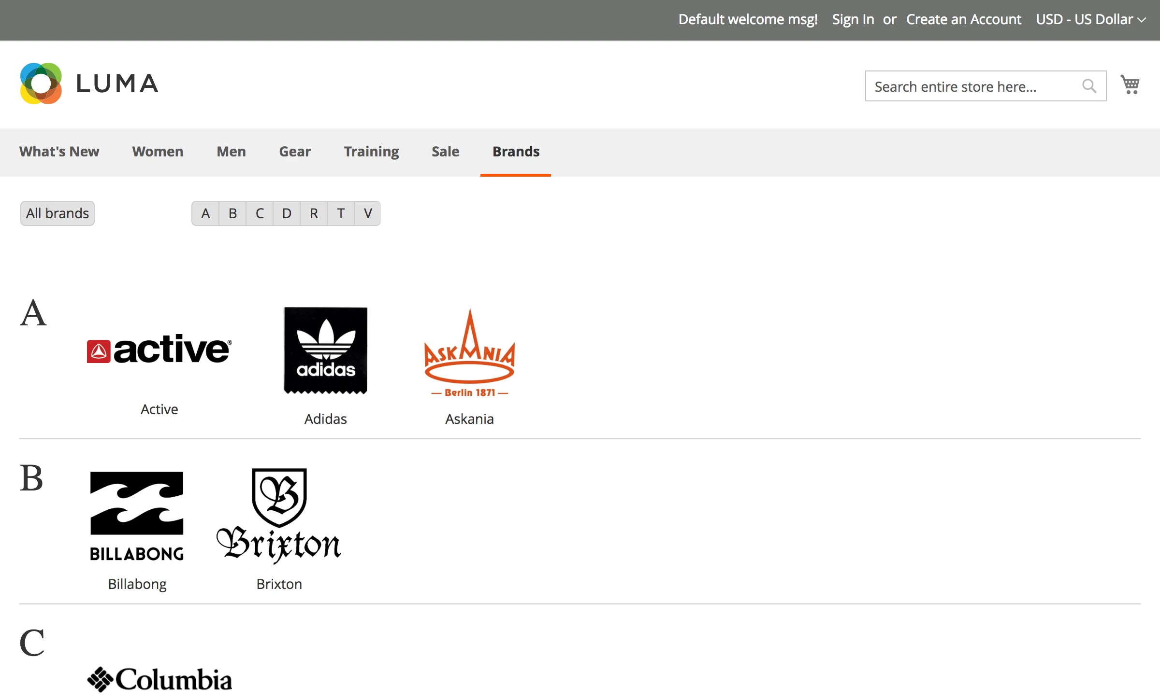Open the Gear menu item
This screenshot has height=700, width=1160.
(295, 152)
